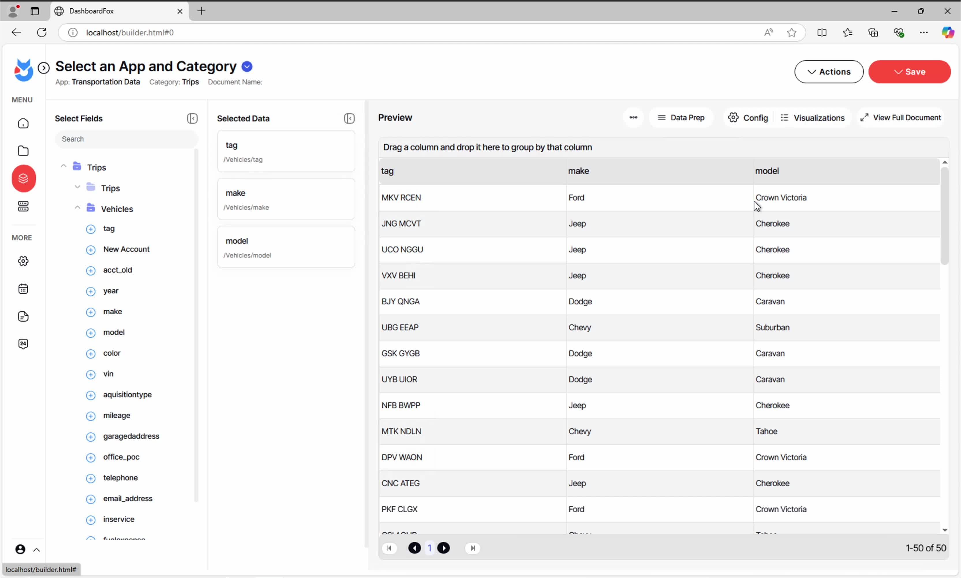Click the Search fields input box

click(x=126, y=139)
